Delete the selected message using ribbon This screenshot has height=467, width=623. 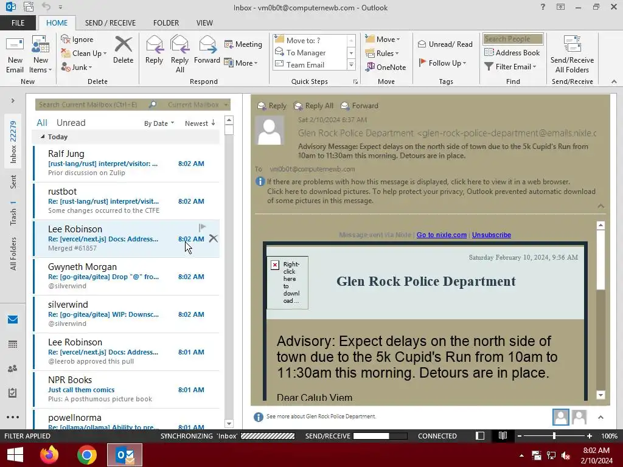123,50
